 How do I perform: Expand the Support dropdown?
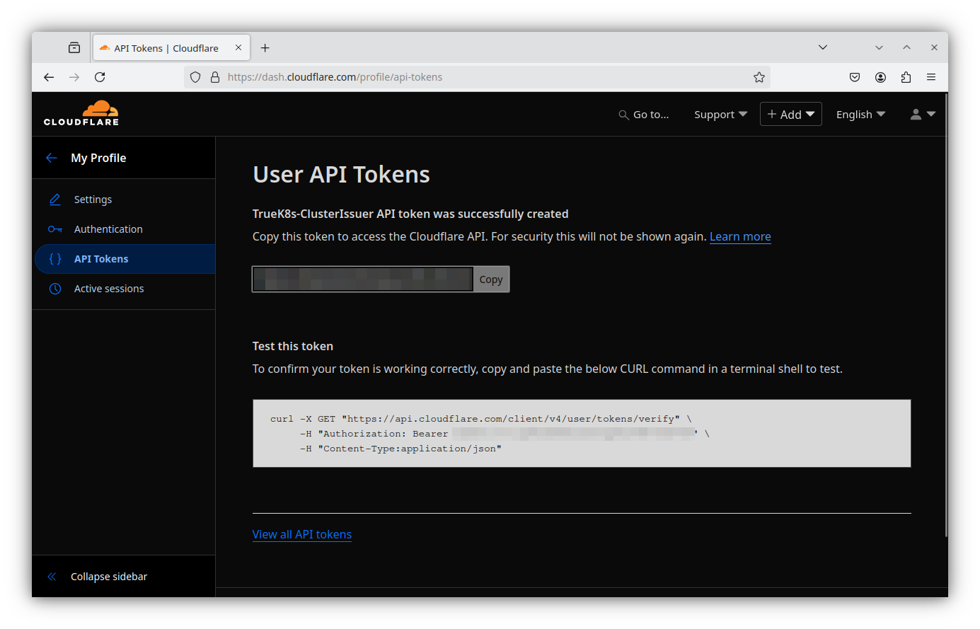[720, 115]
